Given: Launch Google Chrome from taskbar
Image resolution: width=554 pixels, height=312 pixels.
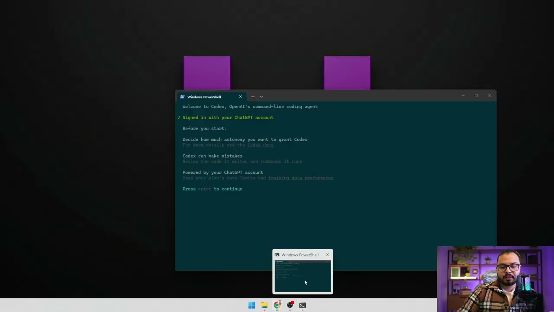Looking at the screenshot, I should 277,305.
